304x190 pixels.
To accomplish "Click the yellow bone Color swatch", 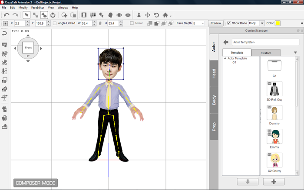I will pos(278,23).
